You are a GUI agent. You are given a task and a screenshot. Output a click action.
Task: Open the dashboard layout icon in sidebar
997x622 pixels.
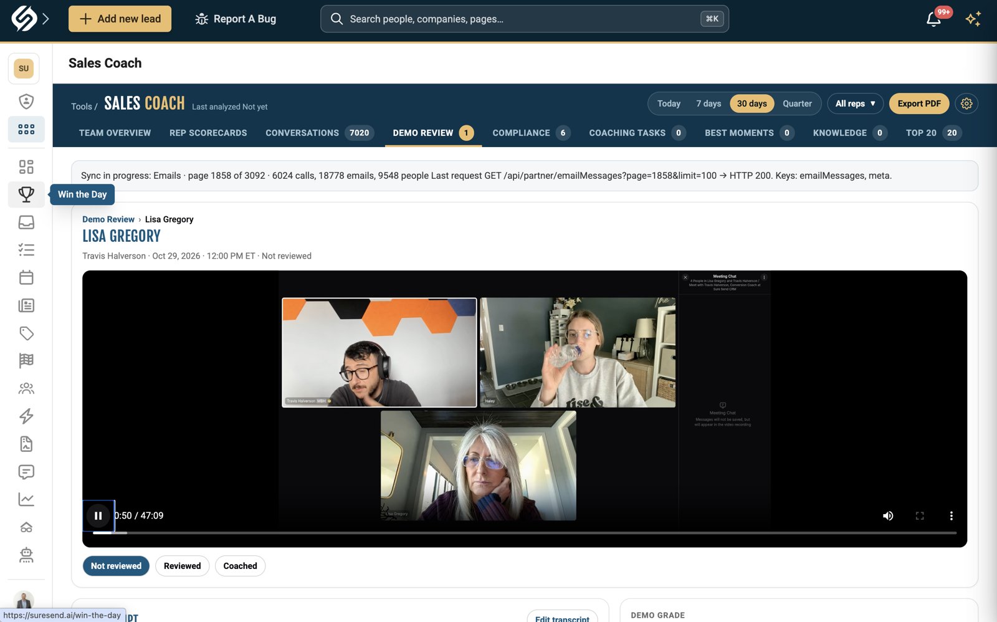[x=26, y=166]
